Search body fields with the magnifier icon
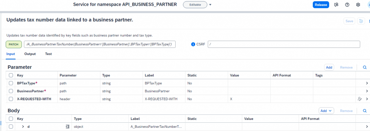The width and height of the screenshot is (370, 131). pyautogui.click(x=365, y=110)
